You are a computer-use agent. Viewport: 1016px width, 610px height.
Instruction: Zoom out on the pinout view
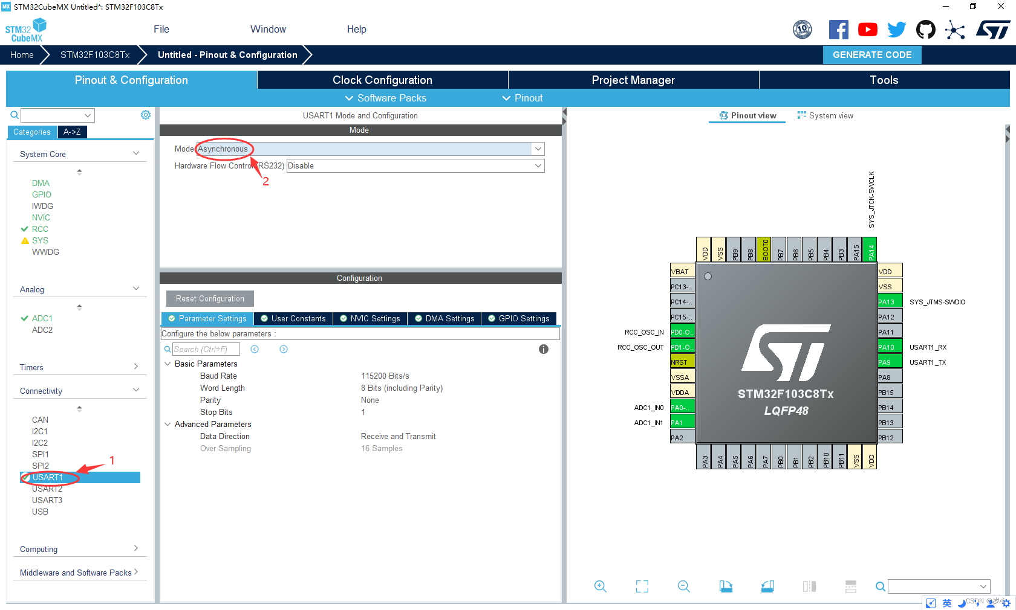684,586
